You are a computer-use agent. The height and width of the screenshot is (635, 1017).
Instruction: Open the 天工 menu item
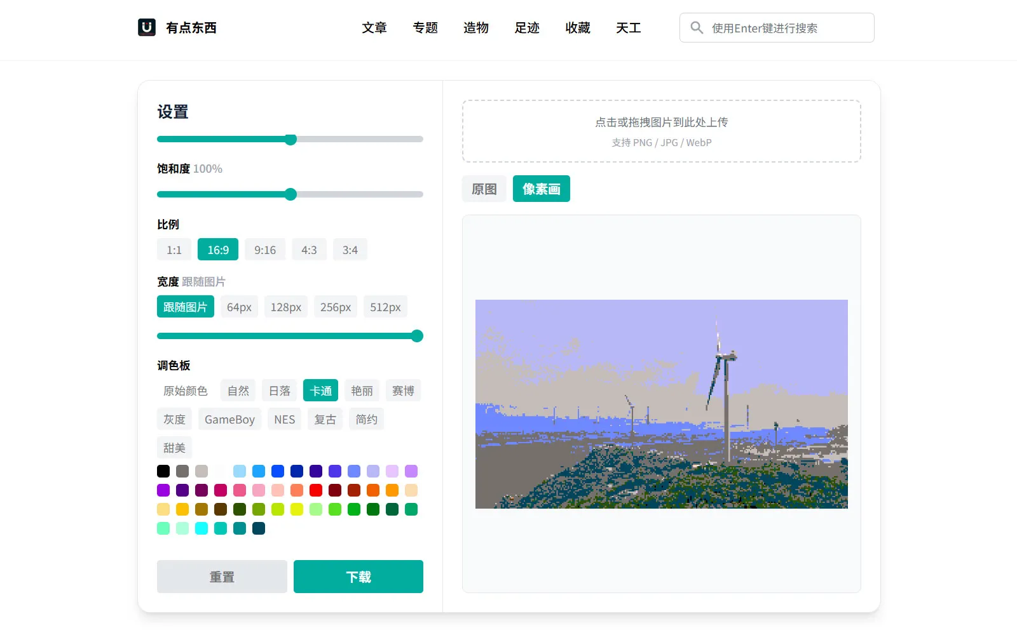(629, 28)
